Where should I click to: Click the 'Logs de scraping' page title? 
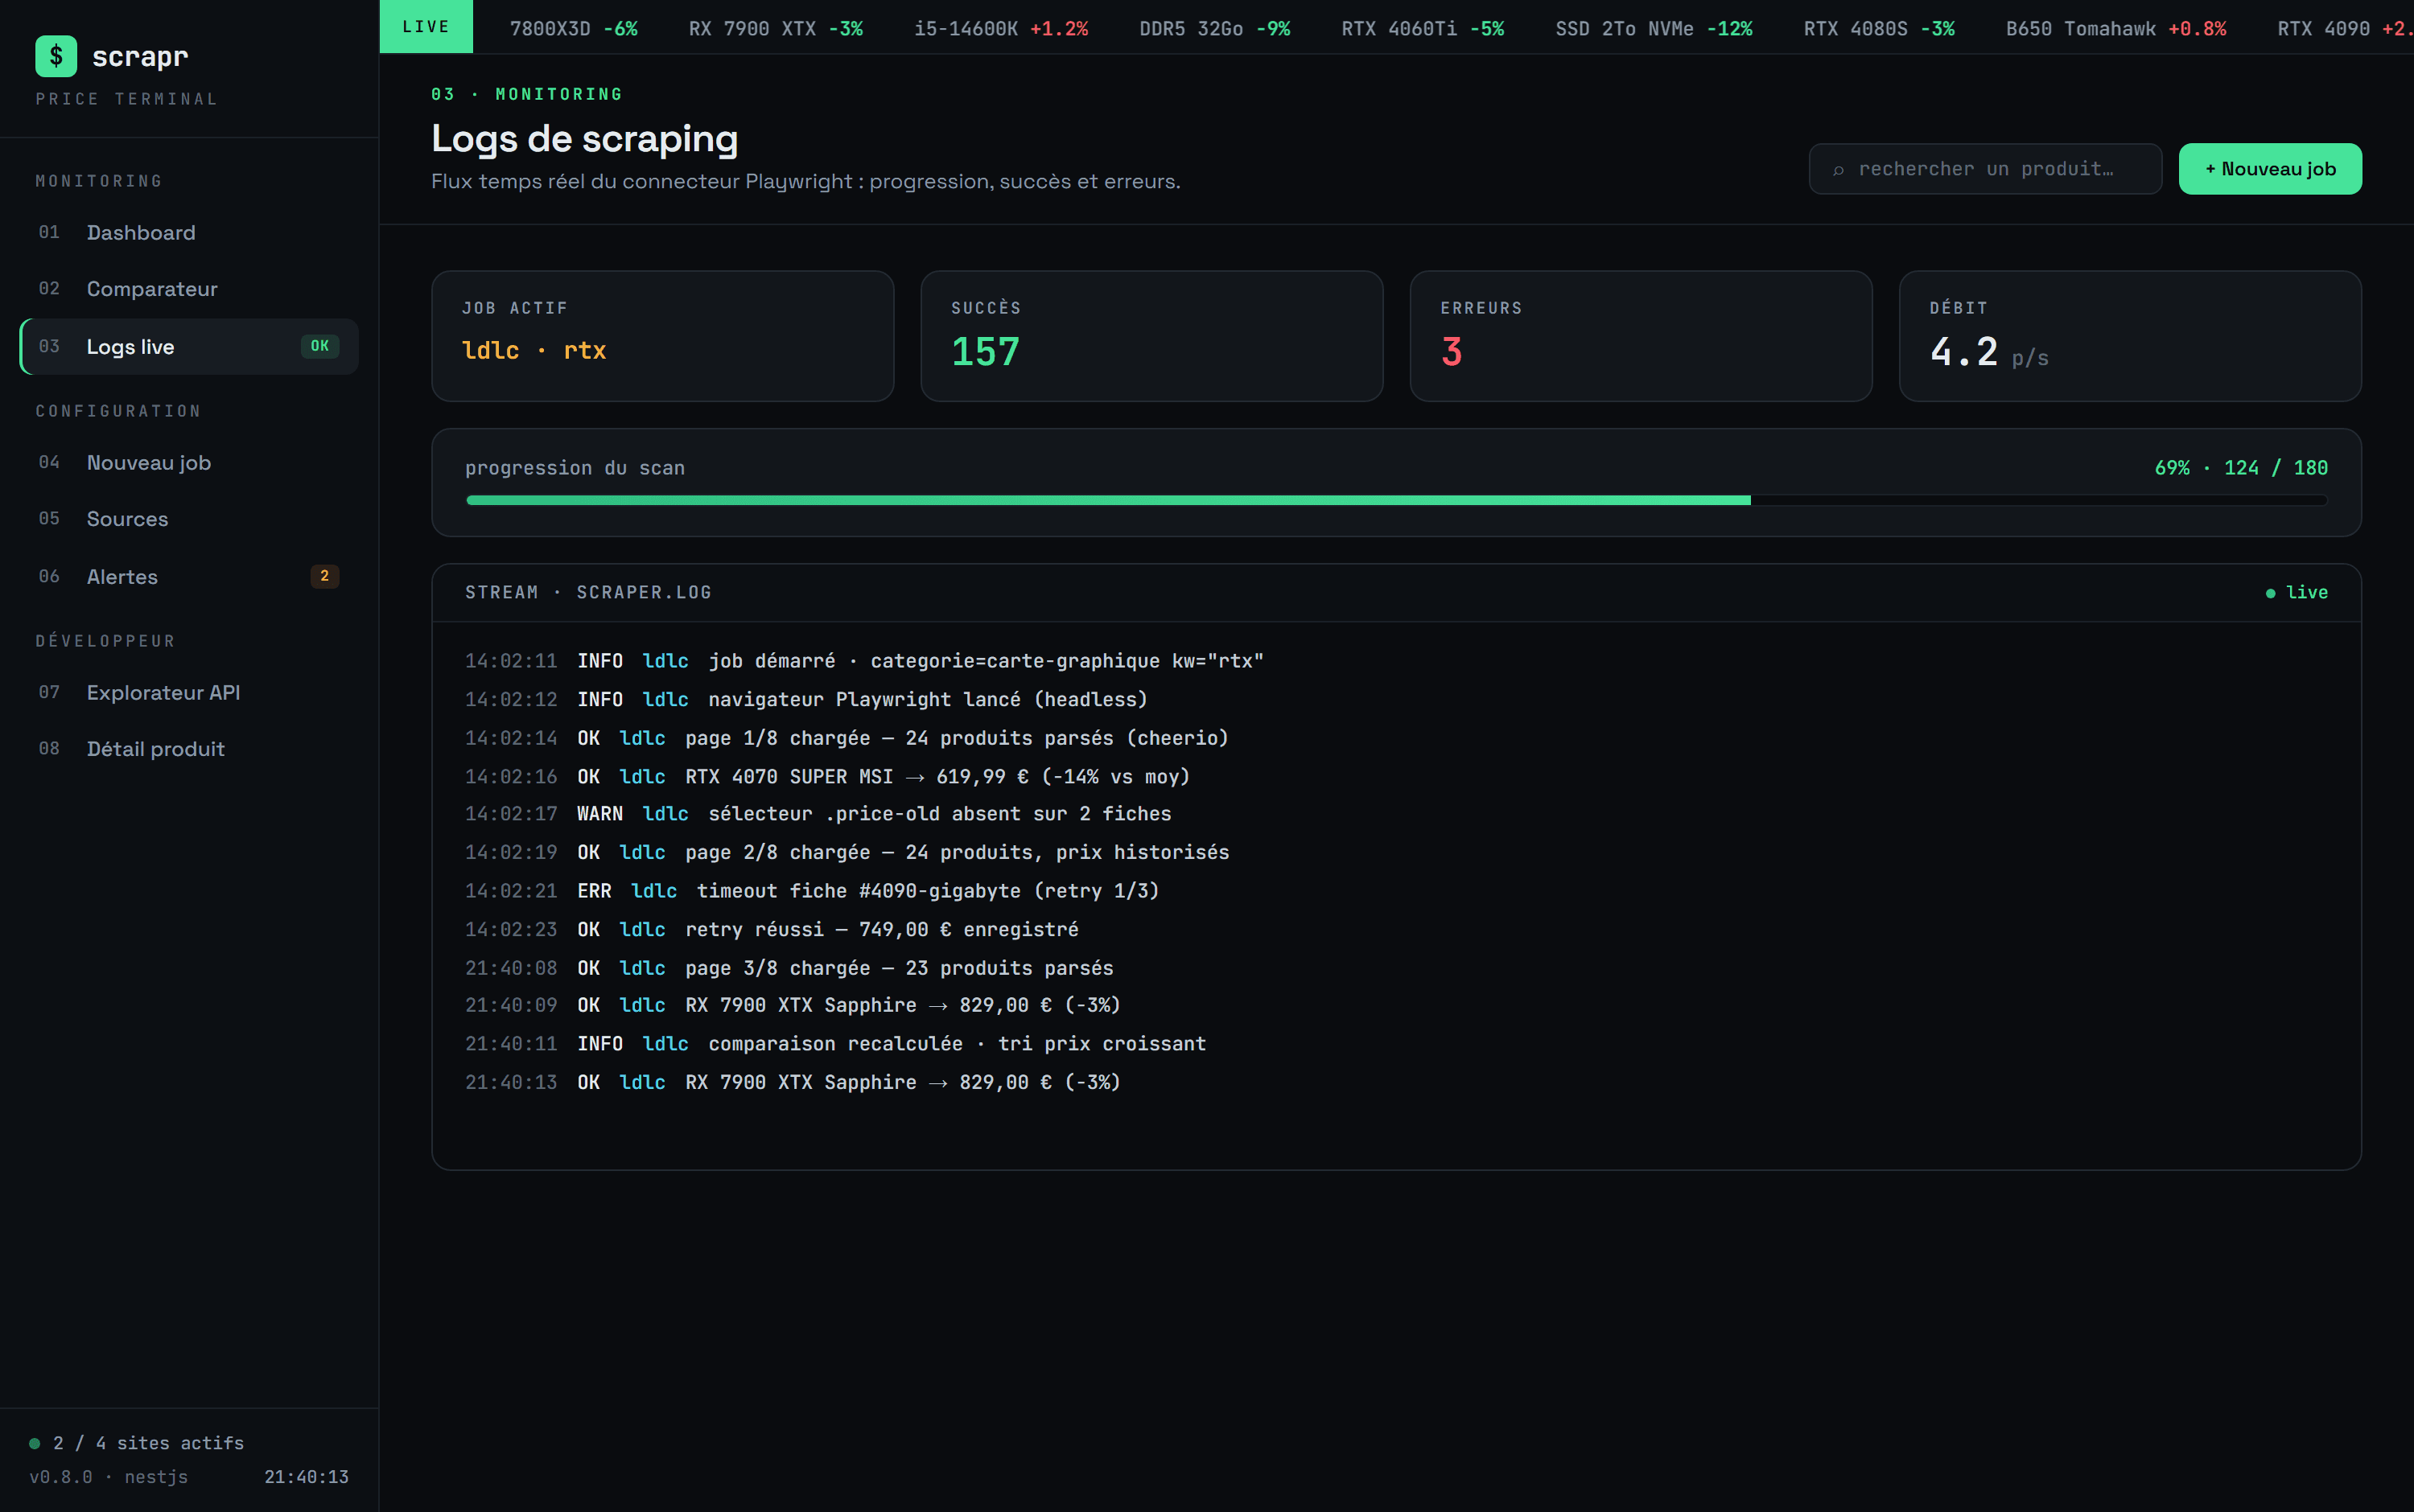584,139
